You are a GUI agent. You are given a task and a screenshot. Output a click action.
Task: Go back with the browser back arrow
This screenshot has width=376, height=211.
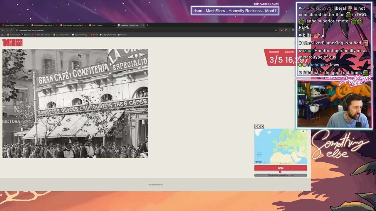click(x=3, y=30)
